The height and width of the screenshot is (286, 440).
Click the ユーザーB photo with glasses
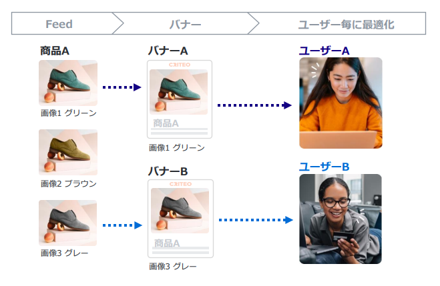click(x=341, y=219)
